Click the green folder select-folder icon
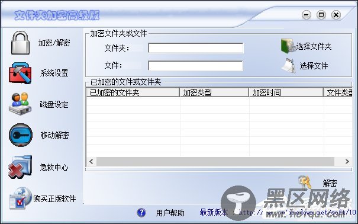This screenshot has width=358, height=224. coord(288,46)
